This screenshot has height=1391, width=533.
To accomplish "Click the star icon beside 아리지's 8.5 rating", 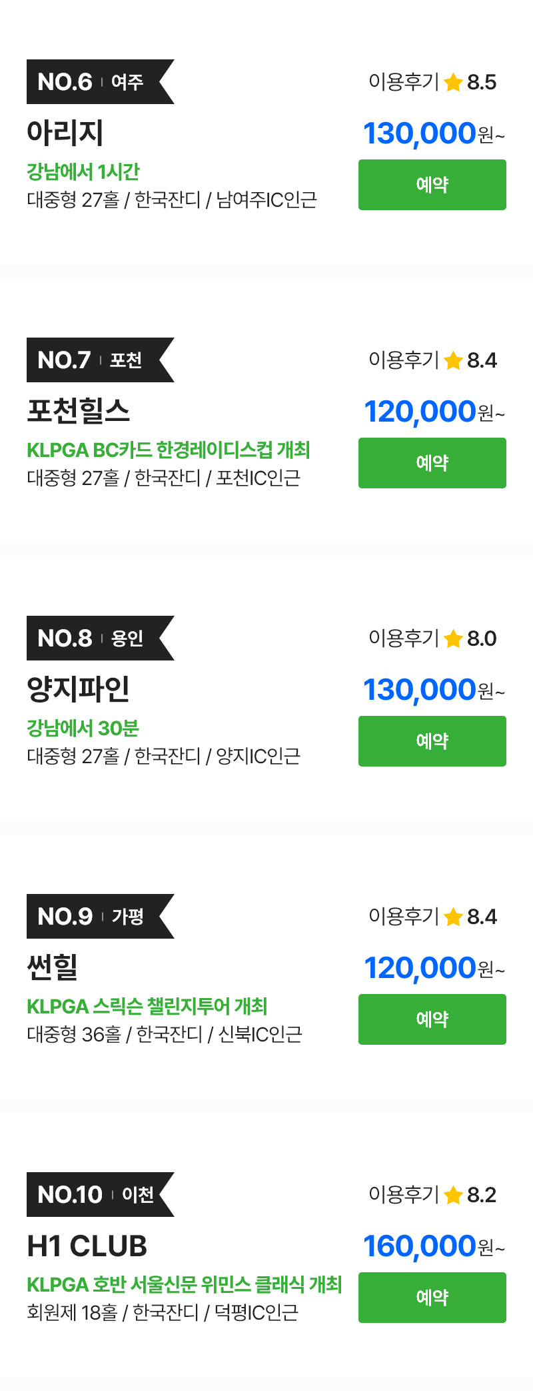I will tap(453, 83).
